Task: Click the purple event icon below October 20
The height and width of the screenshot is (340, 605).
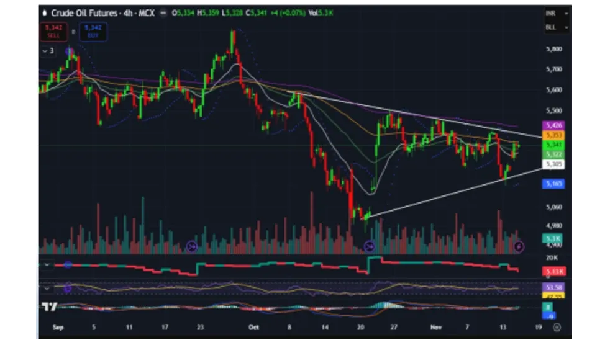Action: 369,246
